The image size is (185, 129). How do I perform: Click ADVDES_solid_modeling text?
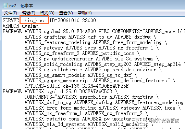[x=53, y=64]
